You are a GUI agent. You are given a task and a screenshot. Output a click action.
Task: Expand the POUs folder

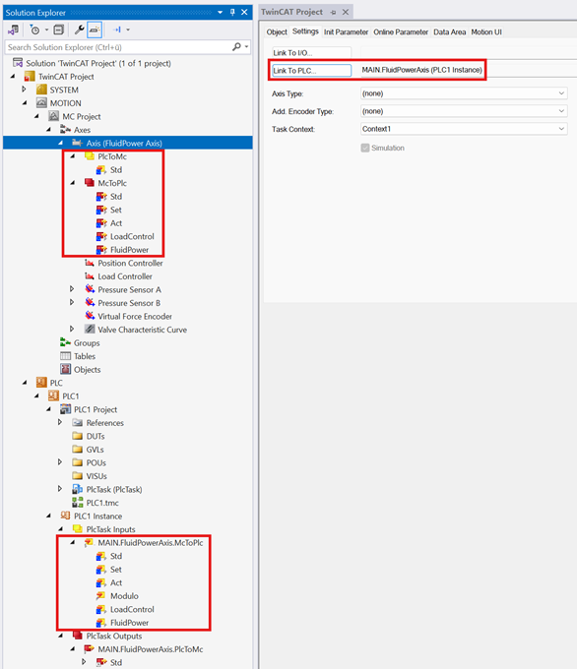[60, 462]
